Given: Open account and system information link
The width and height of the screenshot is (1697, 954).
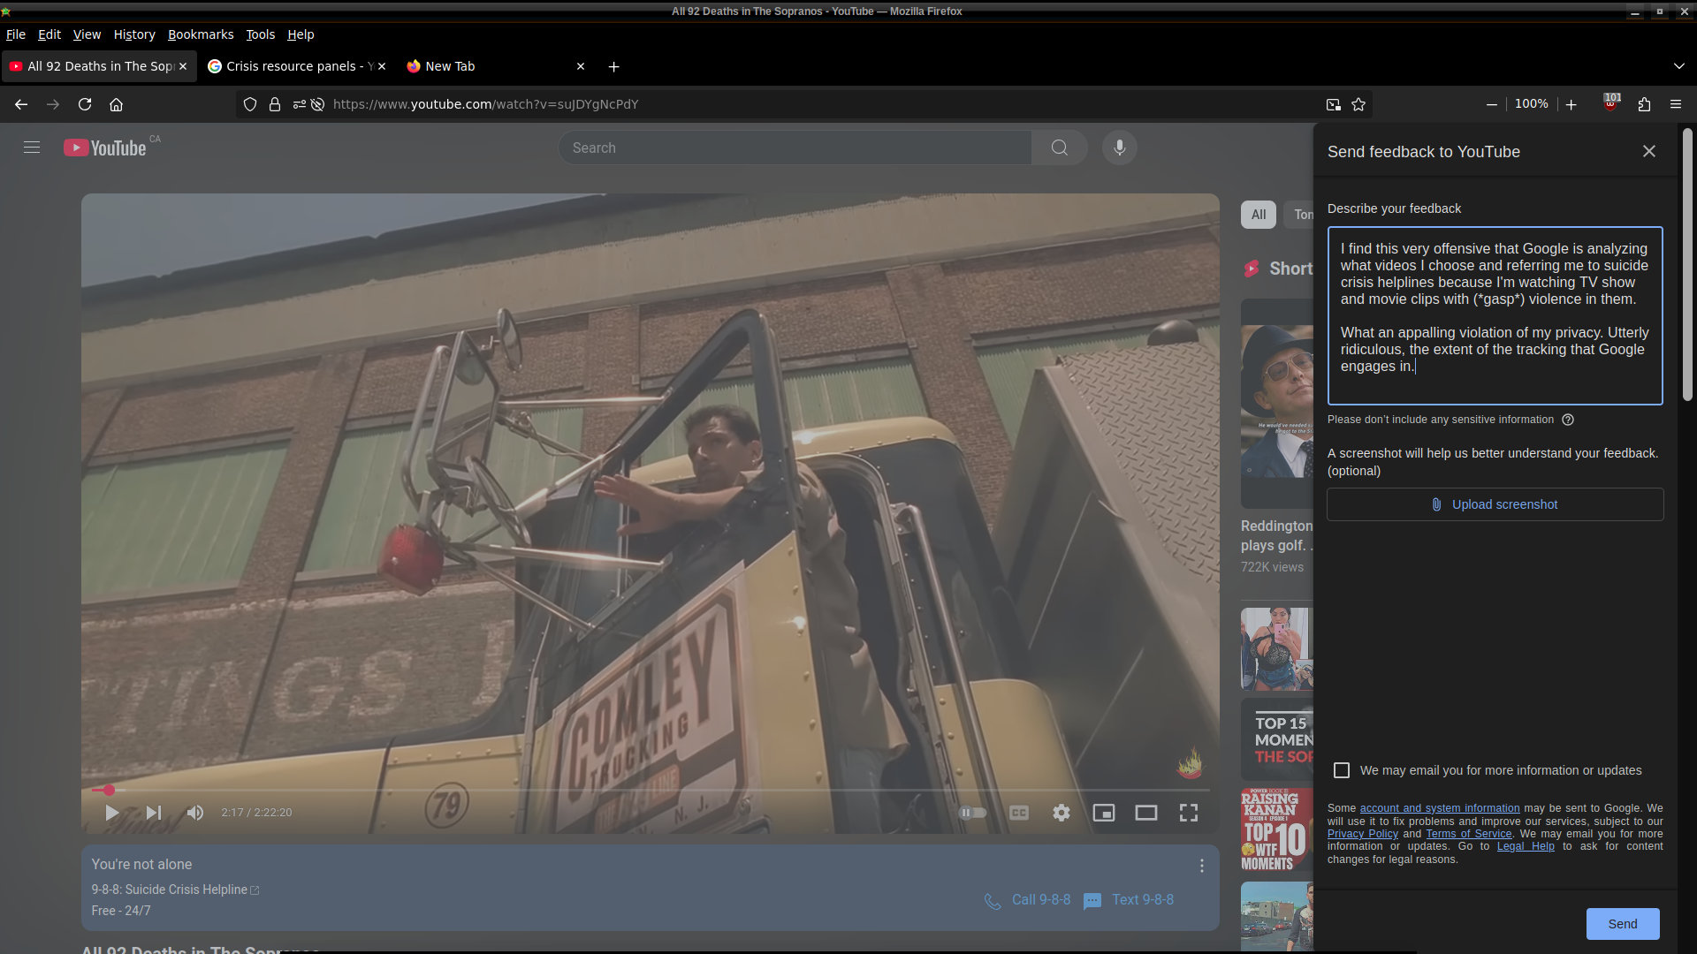Looking at the screenshot, I should pyautogui.click(x=1439, y=808).
